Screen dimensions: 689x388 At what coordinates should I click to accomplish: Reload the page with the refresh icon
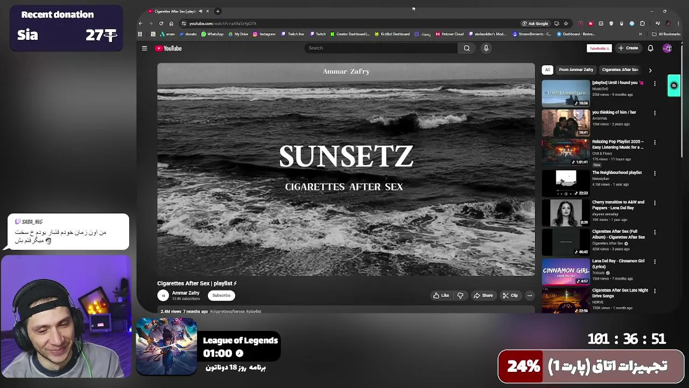point(161,23)
